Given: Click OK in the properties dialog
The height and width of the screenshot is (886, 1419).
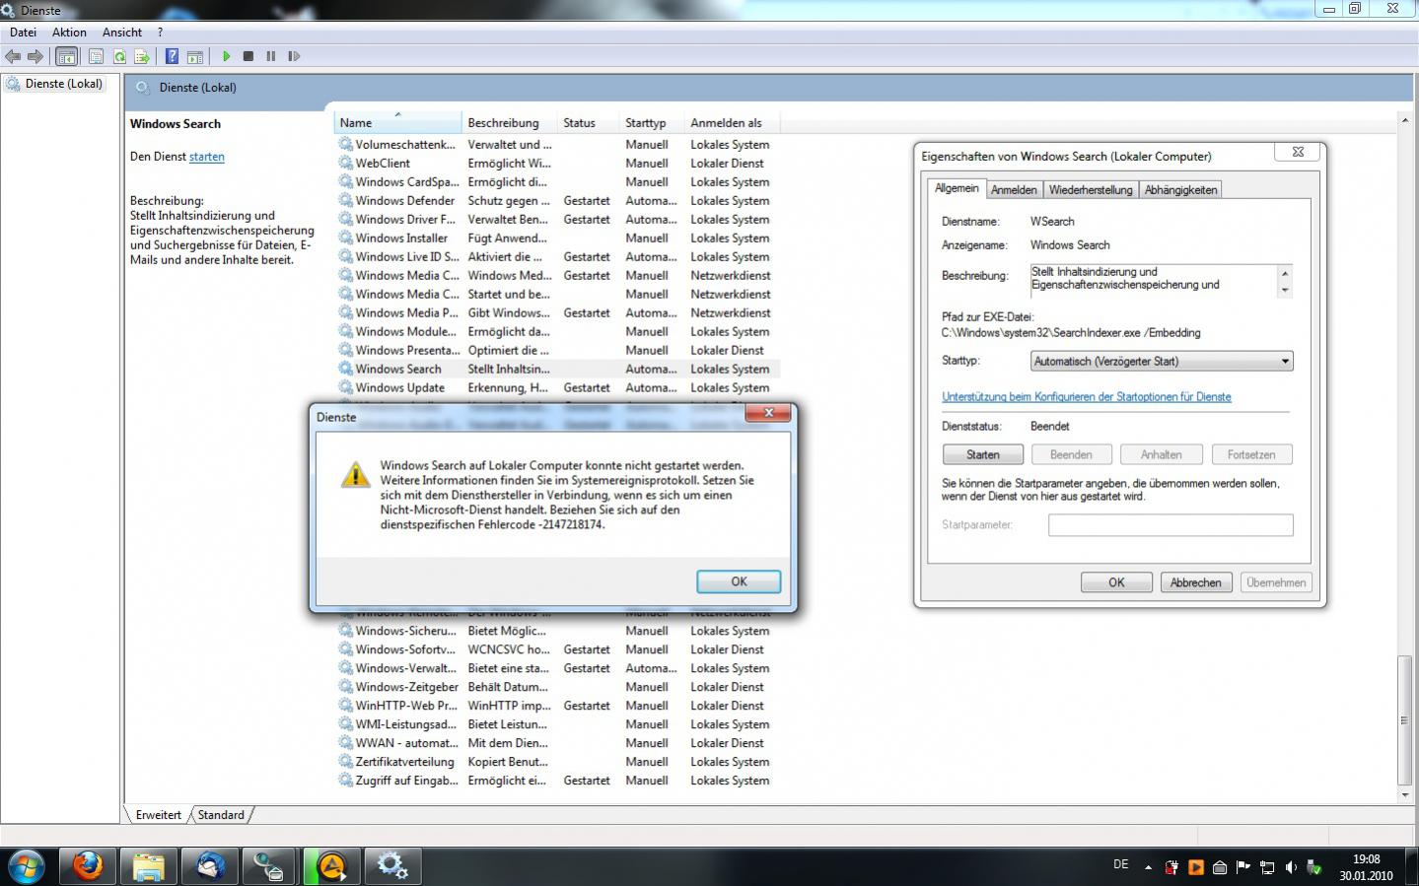Looking at the screenshot, I should (1116, 582).
